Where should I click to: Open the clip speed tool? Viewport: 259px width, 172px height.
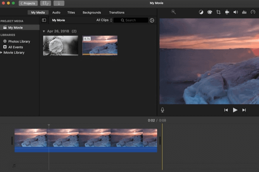pyautogui.click(x=253, y=12)
